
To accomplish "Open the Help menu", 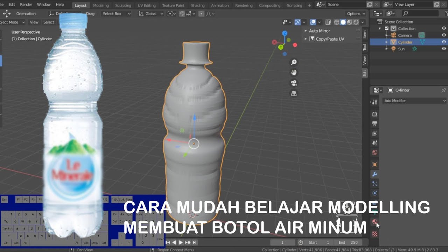I will click(x=60, y=5).
